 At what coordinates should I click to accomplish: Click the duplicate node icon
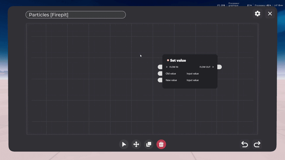point(149,144)
